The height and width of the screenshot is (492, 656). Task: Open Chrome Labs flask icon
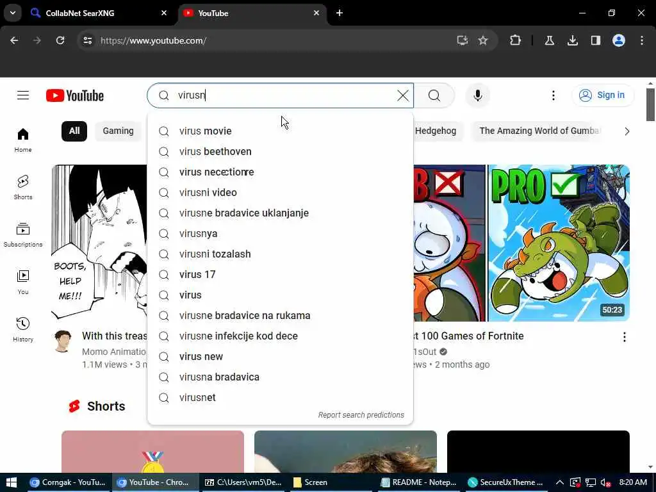(x=549, y=40)
